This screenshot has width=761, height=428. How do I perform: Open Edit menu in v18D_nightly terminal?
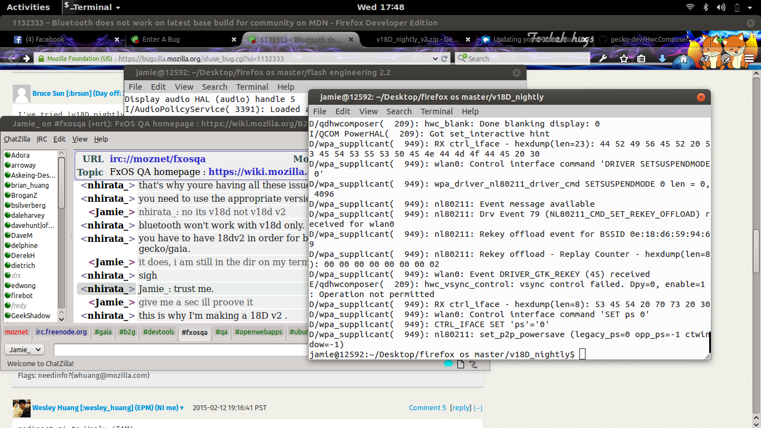point(343,111)
